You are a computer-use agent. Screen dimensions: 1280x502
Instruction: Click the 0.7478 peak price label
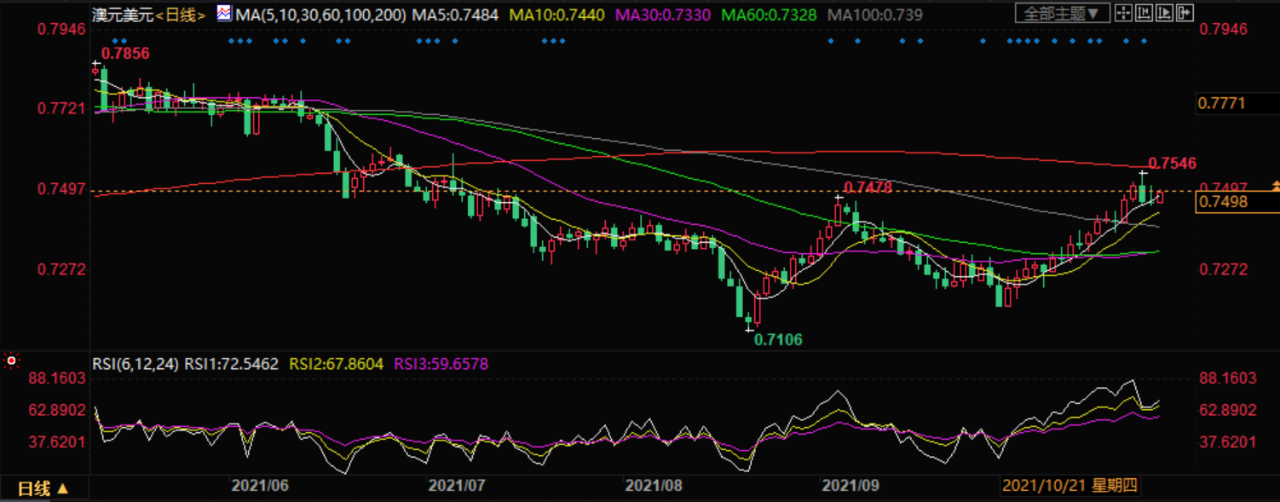[x=868, y=188]
